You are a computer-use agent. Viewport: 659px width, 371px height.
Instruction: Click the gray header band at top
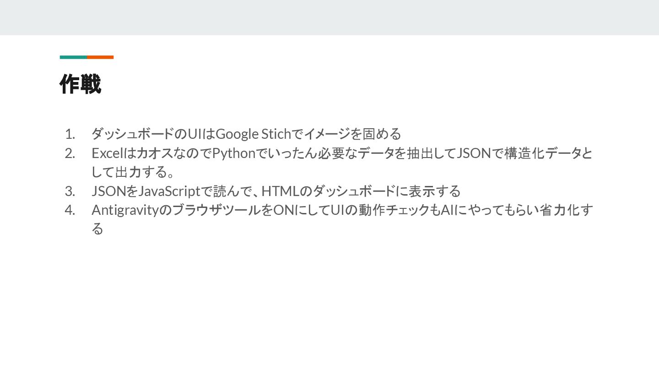329,17
